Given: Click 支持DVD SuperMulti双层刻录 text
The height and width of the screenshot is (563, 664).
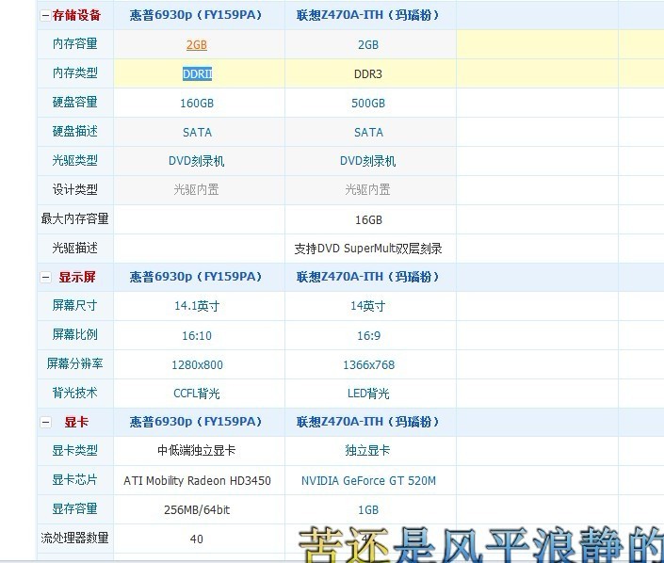Looking at the screenshot, I should pos(368,249).
